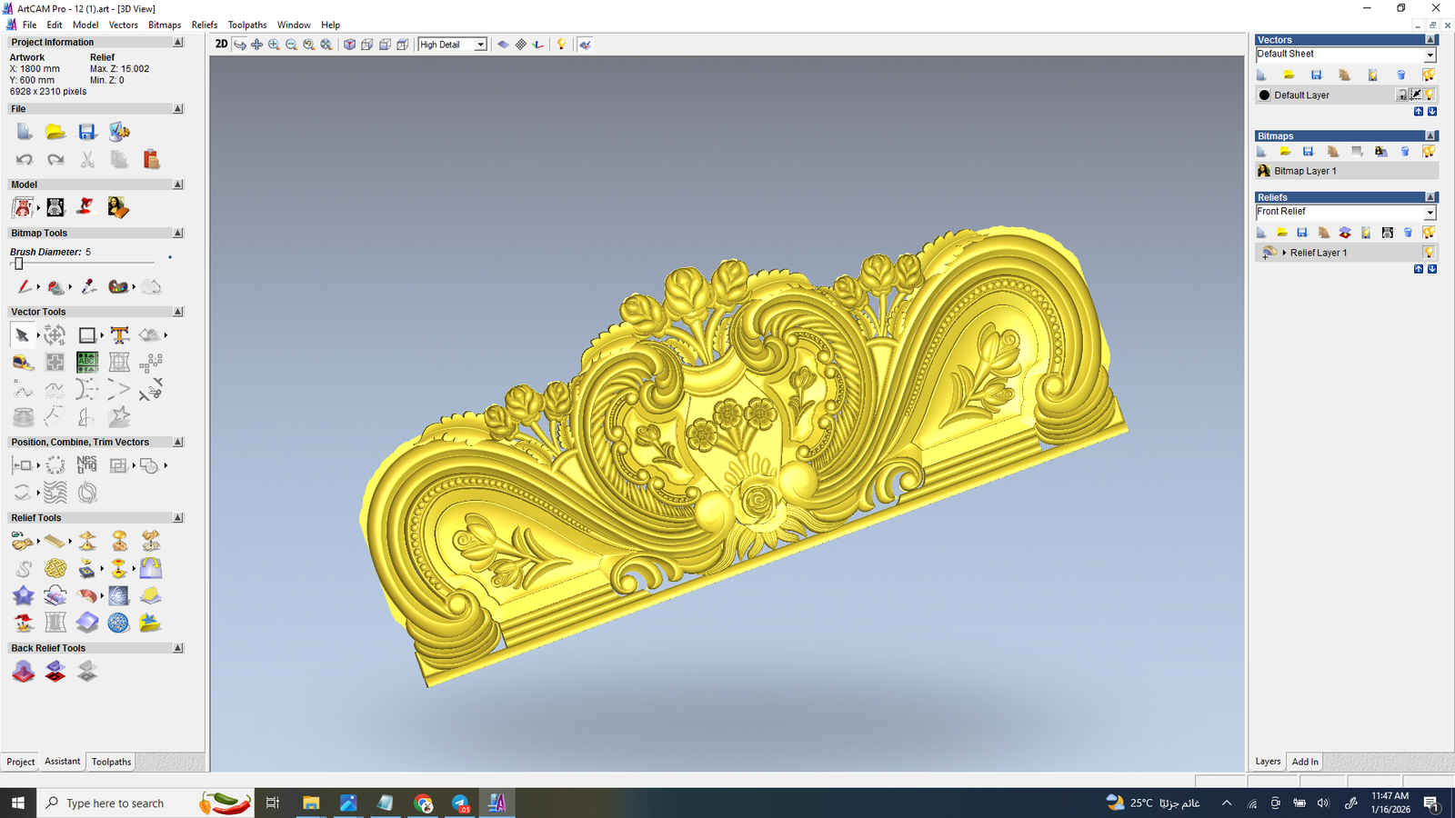Click the Paint brush bitmap tool
Viewport: 1455px width, 818px height.
coord(25,287)
